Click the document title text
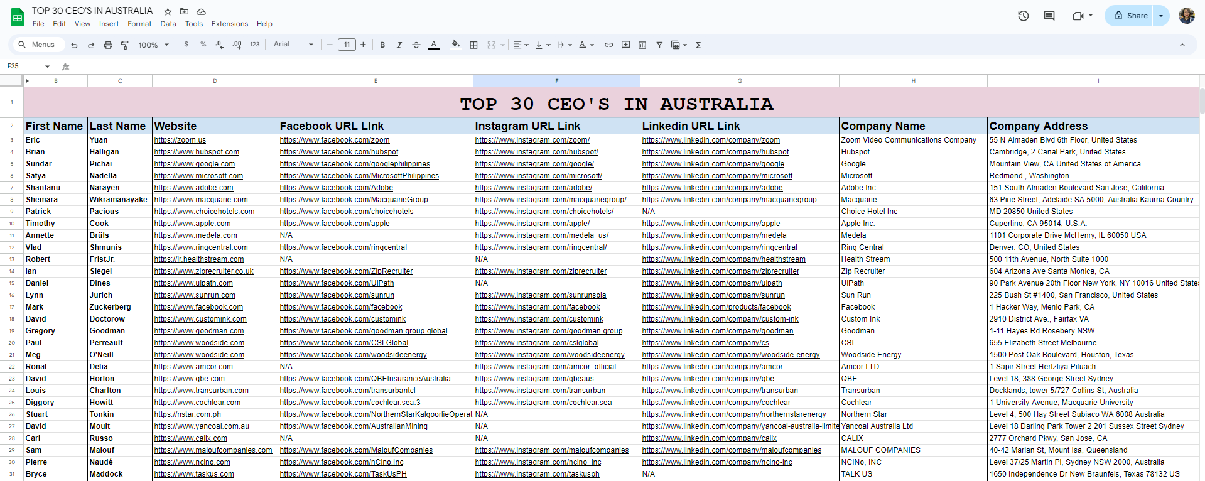Image resolution: width=1205 pixels, height=481 pixels. click(x=92, y=11)
